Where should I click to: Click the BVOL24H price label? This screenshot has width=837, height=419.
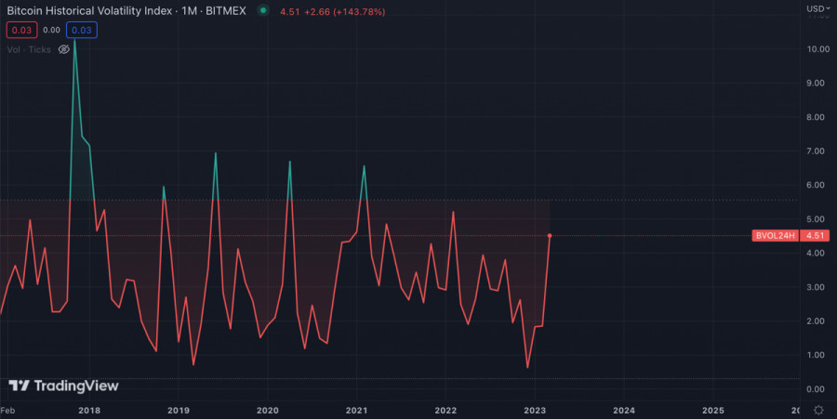[776, 236]
